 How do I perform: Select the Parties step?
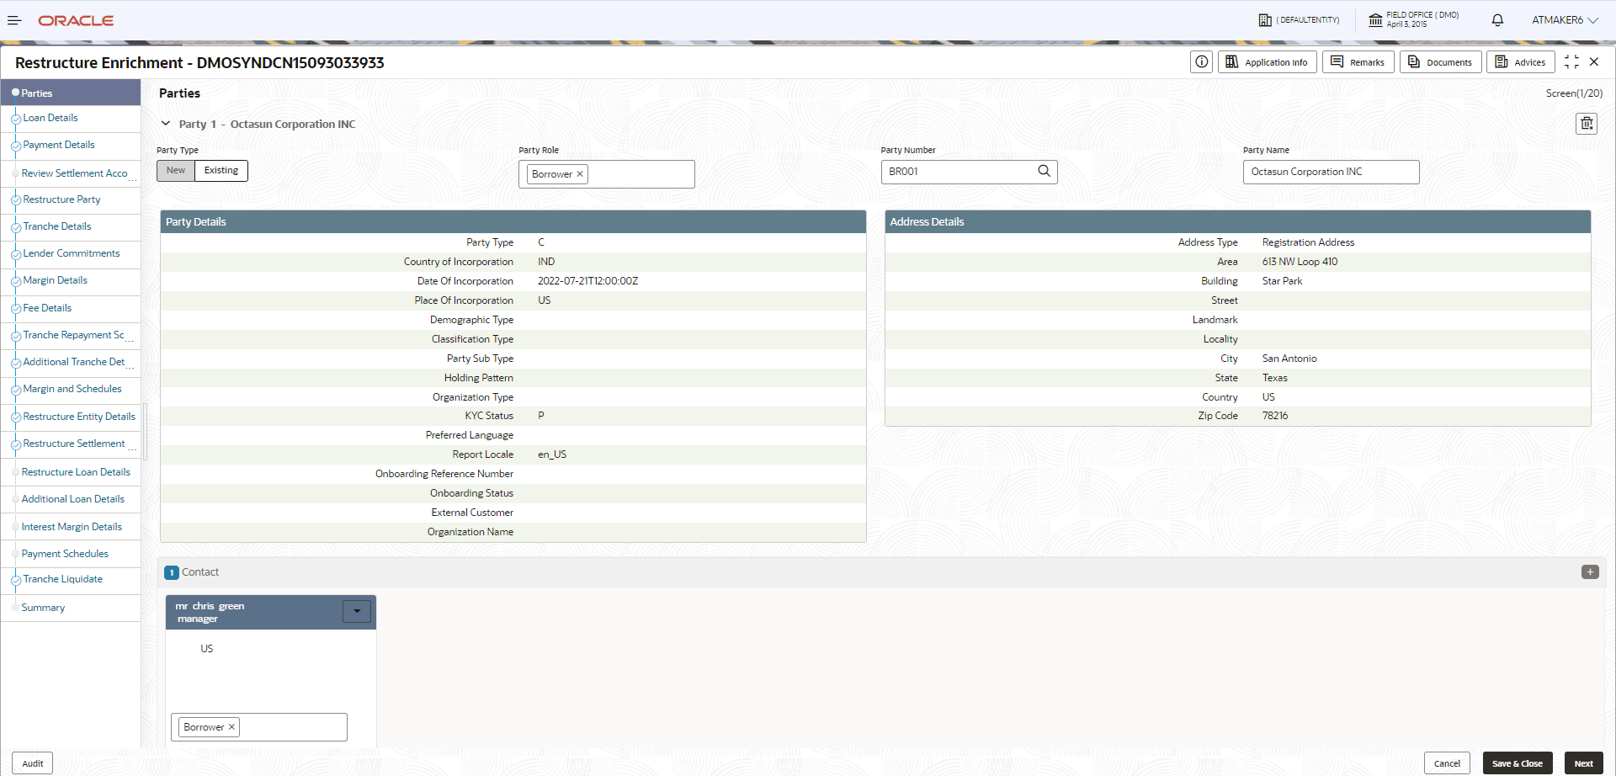(70, 93)
